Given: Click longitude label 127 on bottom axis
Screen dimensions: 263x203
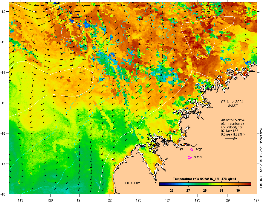Looking at the screenshot, I should [257, 200].
